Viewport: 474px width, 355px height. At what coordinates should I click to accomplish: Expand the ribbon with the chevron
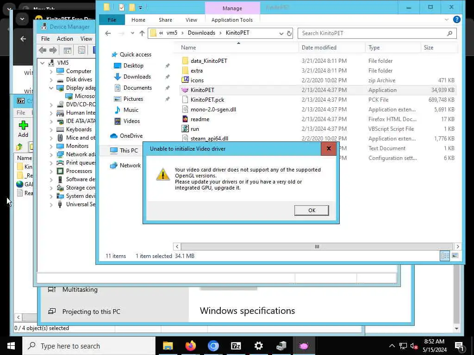[x=447, y=19]
